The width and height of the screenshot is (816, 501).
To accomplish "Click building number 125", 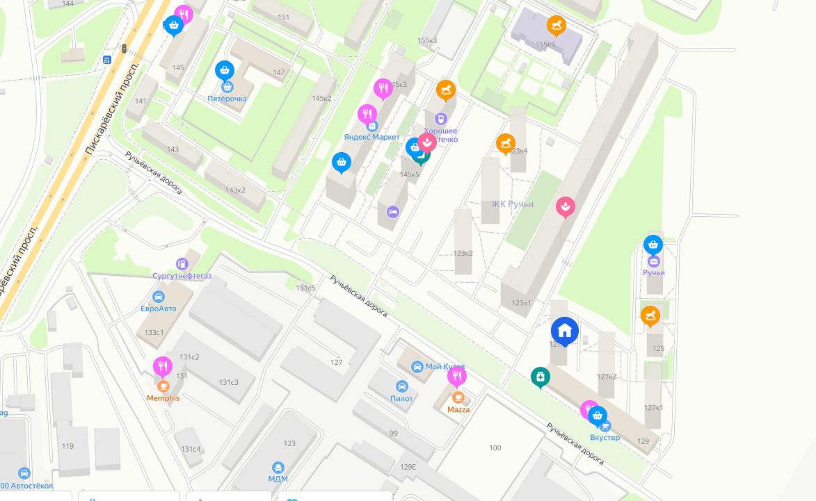I will [658, 349].
